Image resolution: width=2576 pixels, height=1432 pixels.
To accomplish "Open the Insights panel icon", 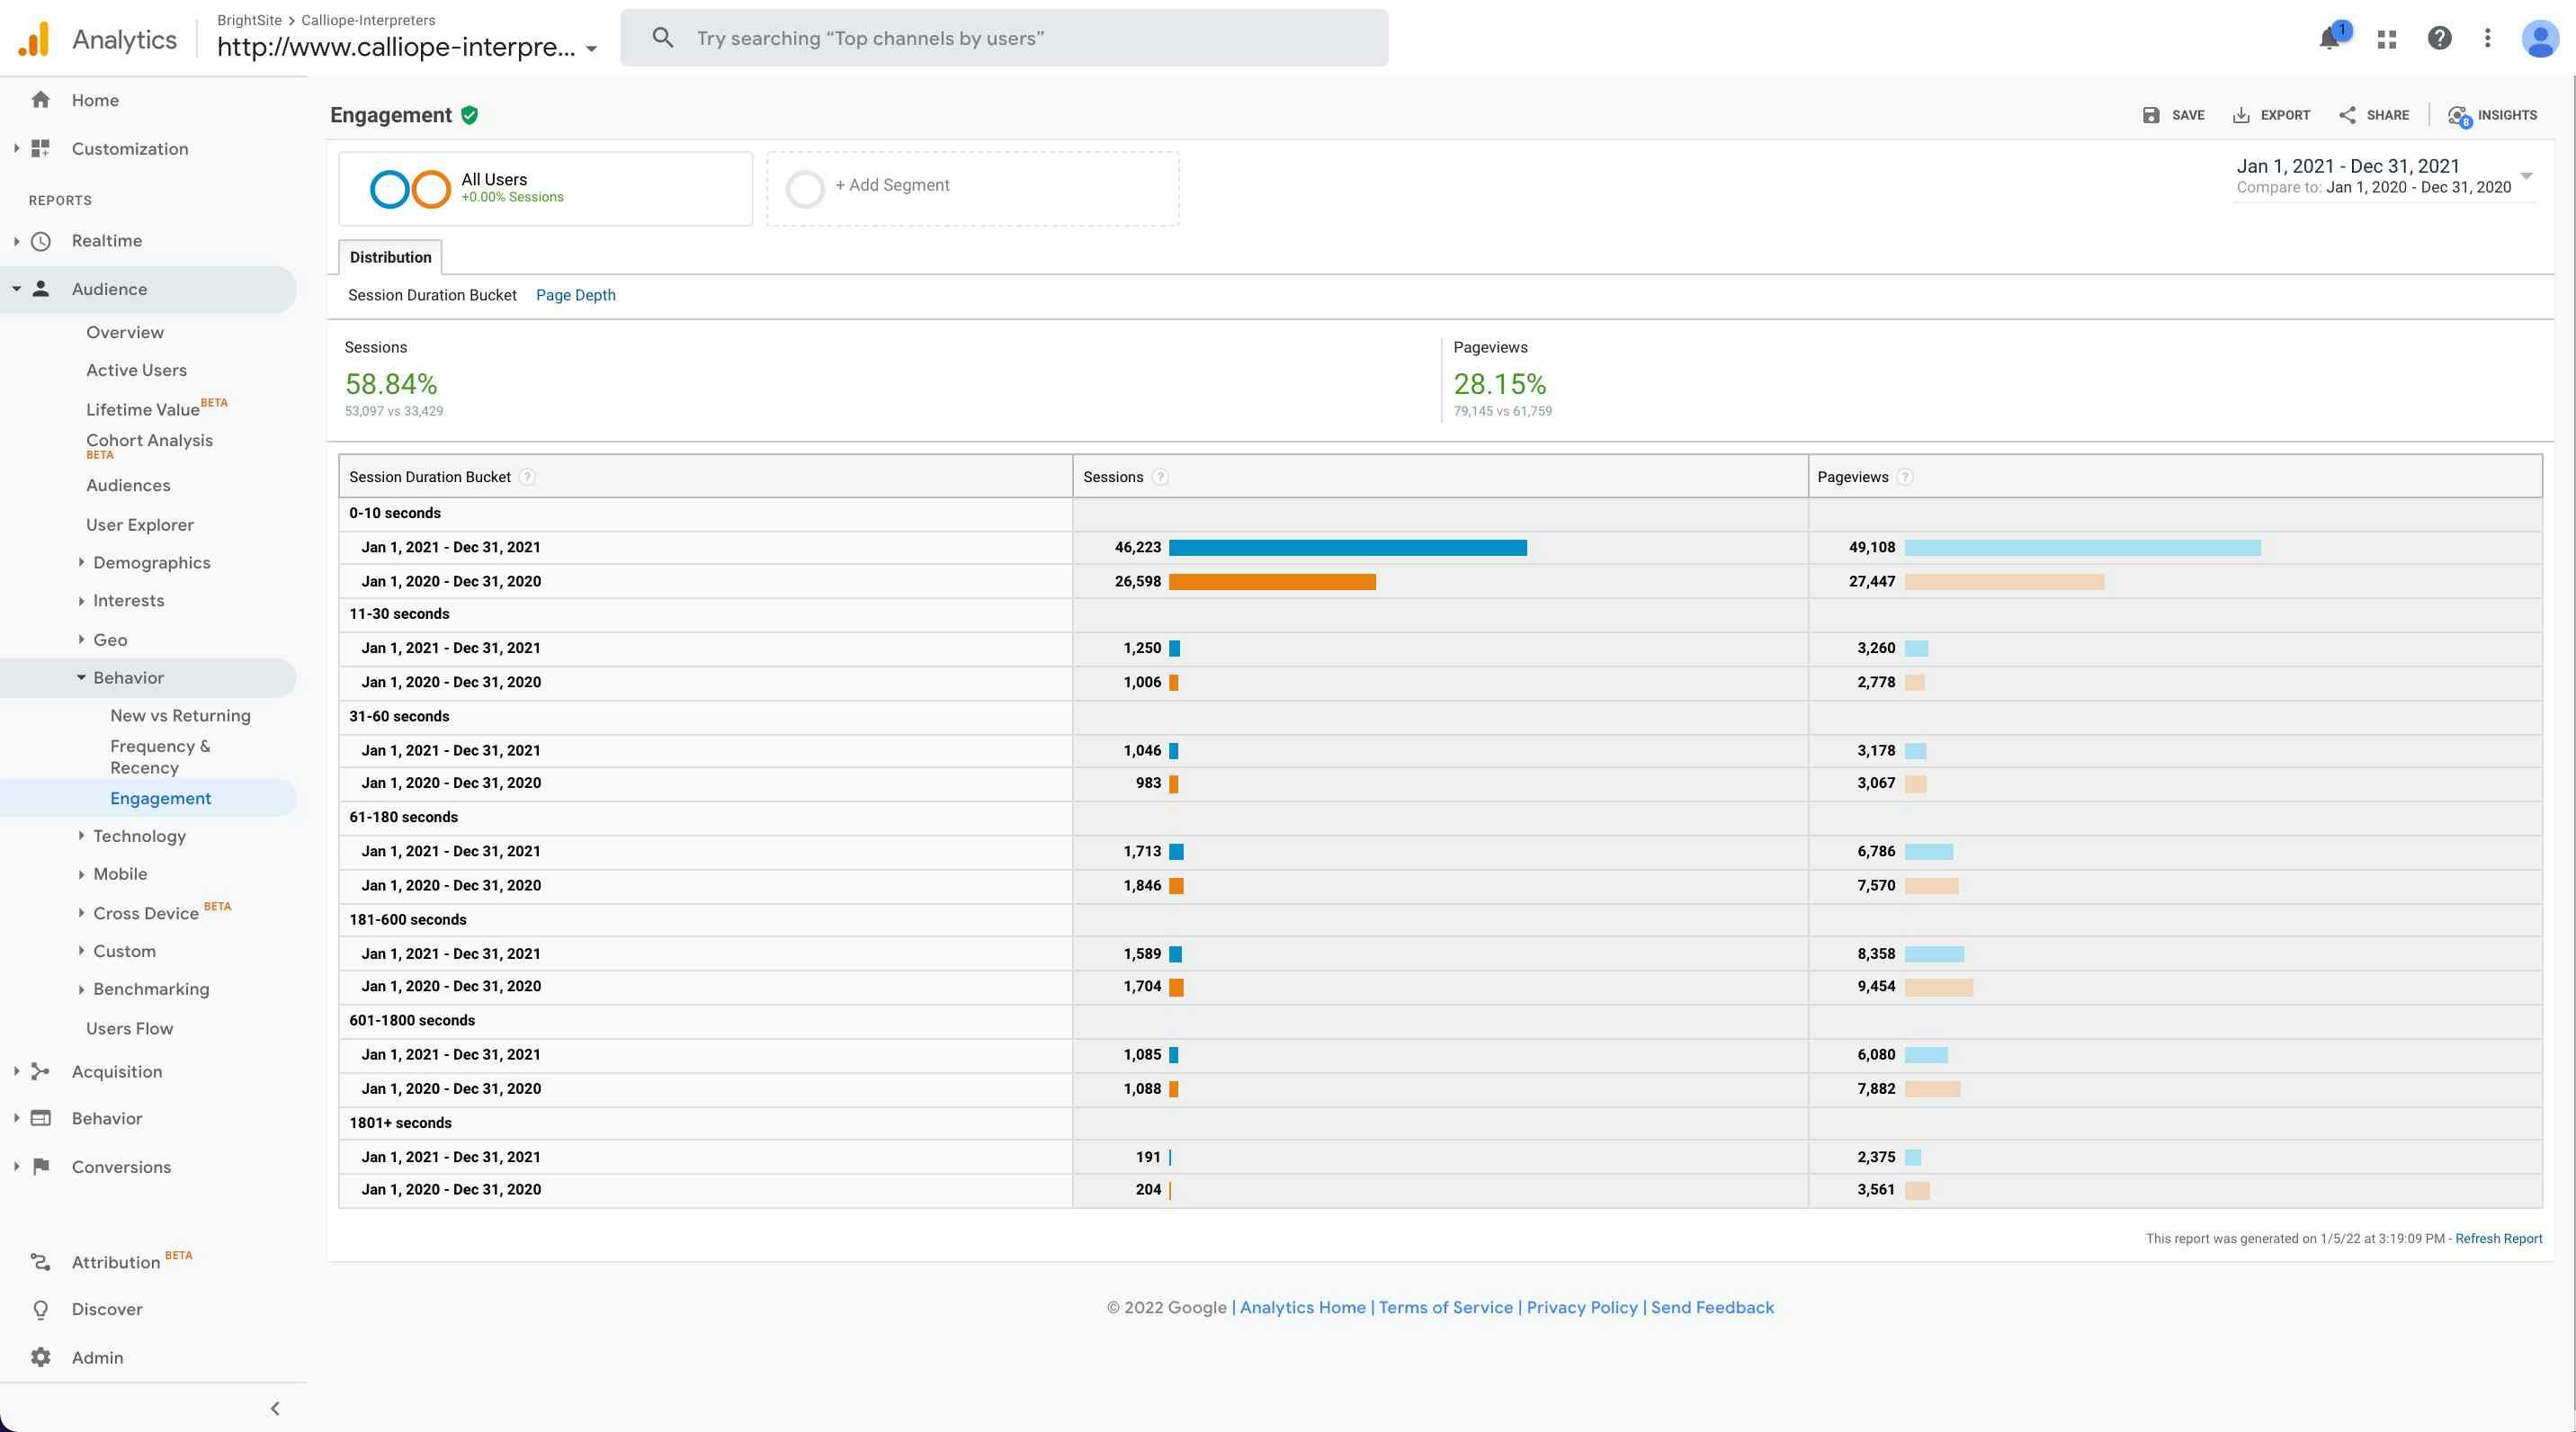I will [2458, 115].
